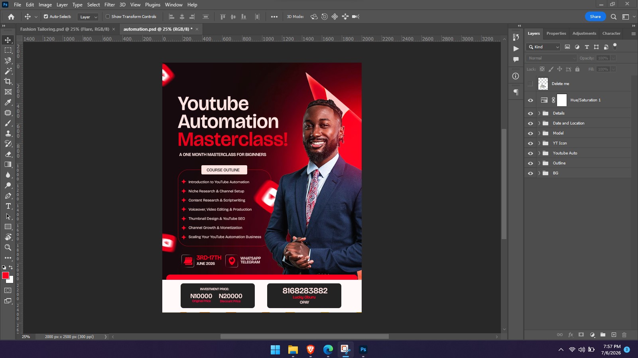Click the Share button

click(595, 17)
